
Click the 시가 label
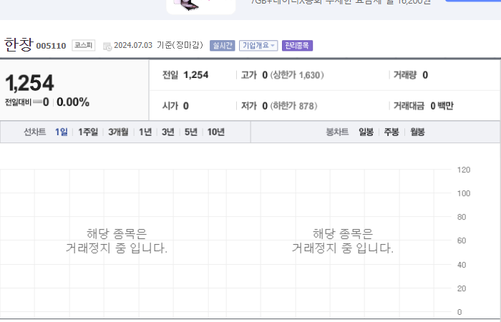tap(170, 106)
